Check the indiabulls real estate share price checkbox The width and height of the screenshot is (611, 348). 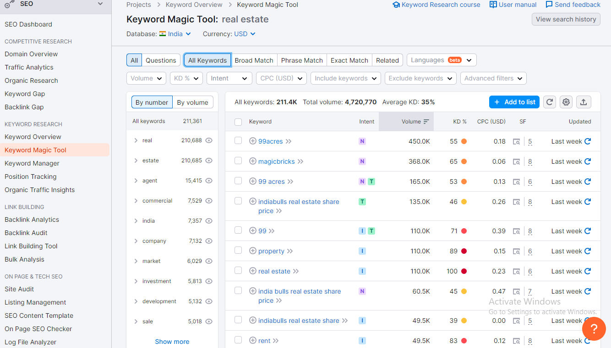[238, 201]
